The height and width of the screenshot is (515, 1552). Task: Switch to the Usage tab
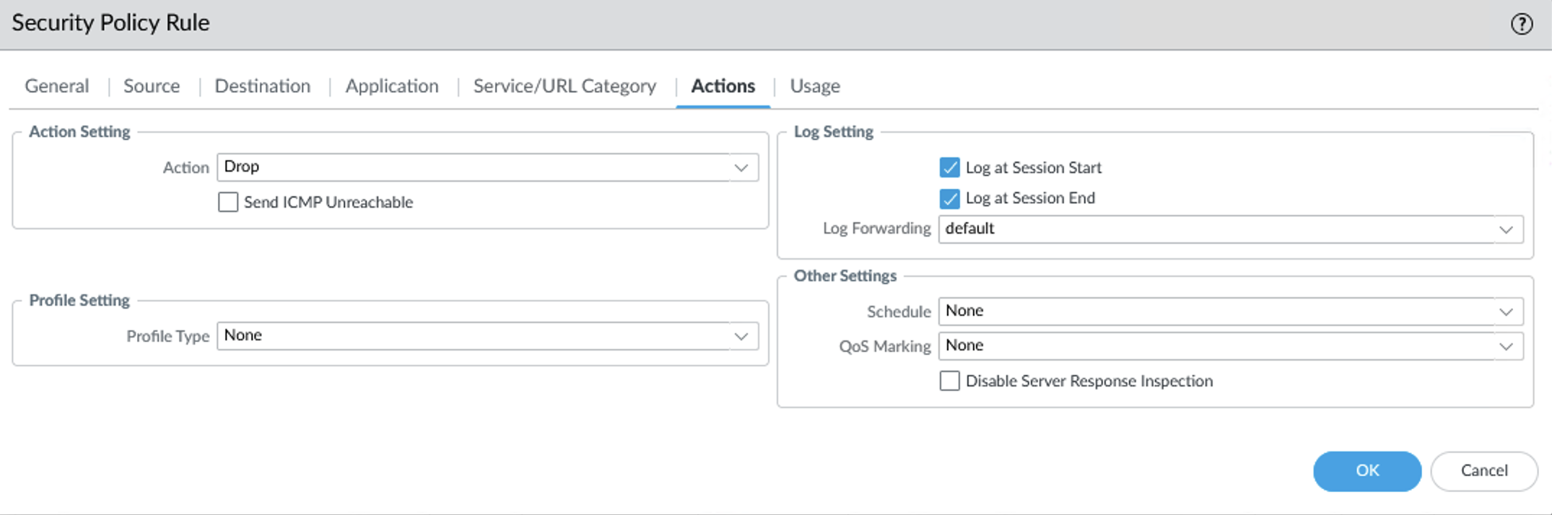coord(815,86)
